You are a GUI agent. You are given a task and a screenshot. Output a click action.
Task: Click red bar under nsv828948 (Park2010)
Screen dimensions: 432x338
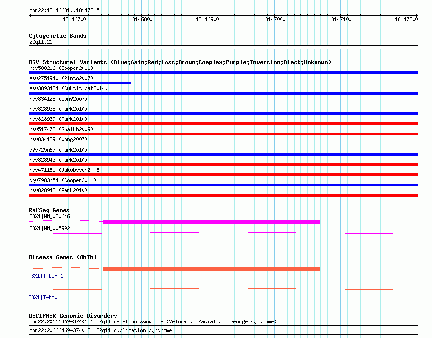223,195
